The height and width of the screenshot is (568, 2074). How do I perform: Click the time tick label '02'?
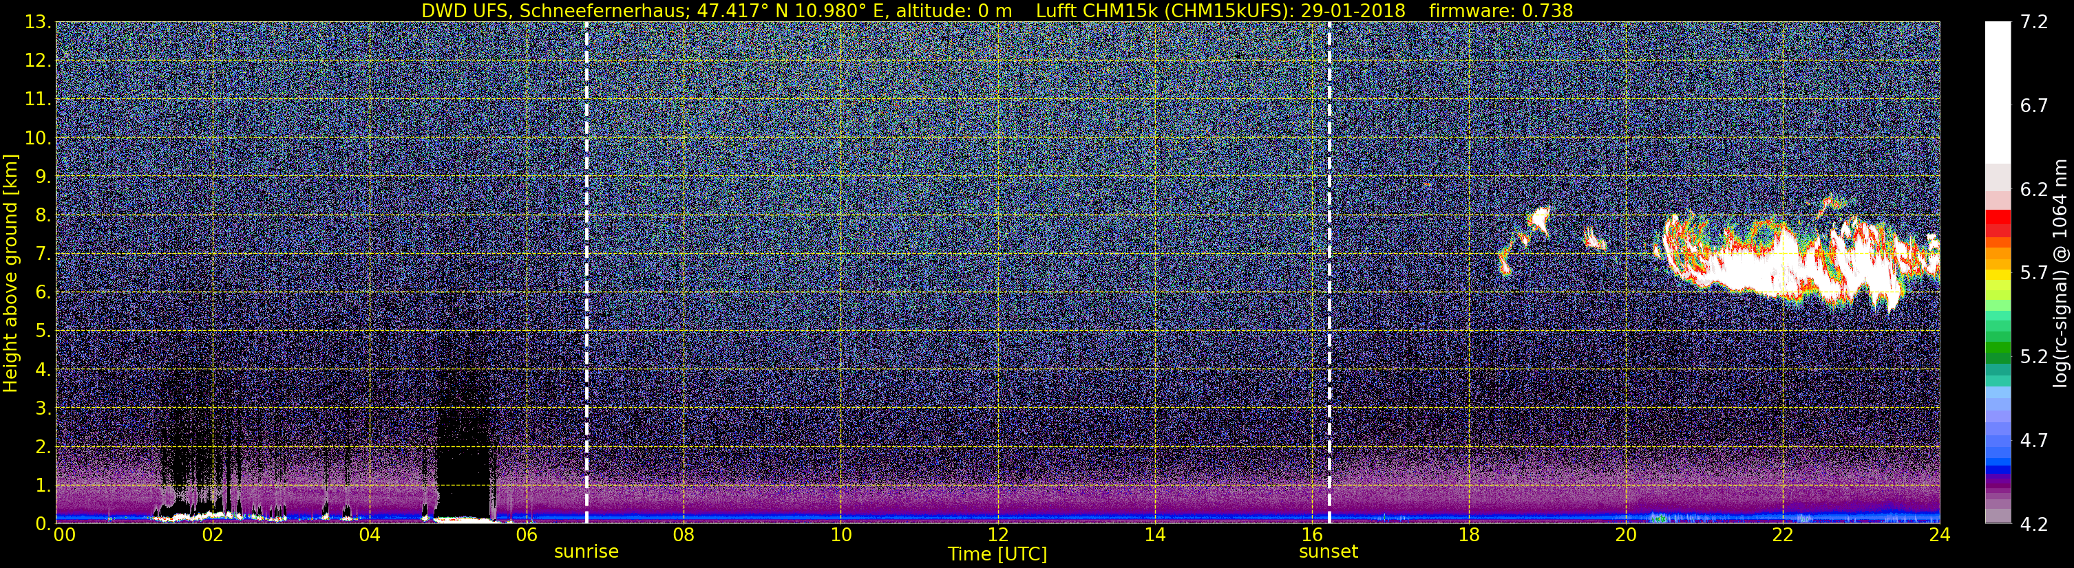[213, 534]
